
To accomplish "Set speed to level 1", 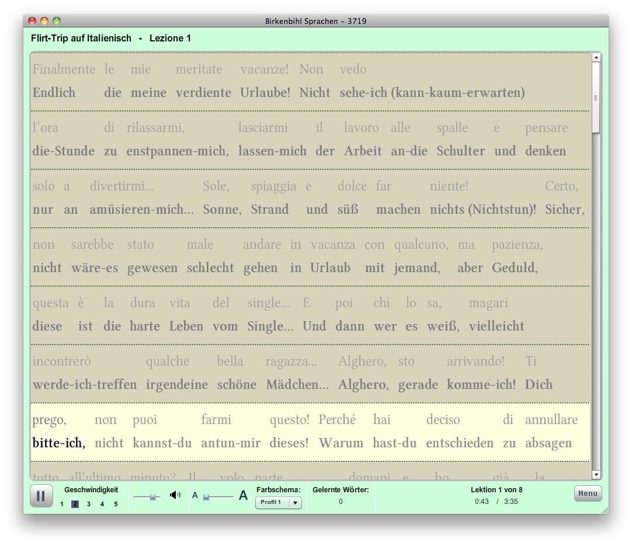I will tap(62, 504).
